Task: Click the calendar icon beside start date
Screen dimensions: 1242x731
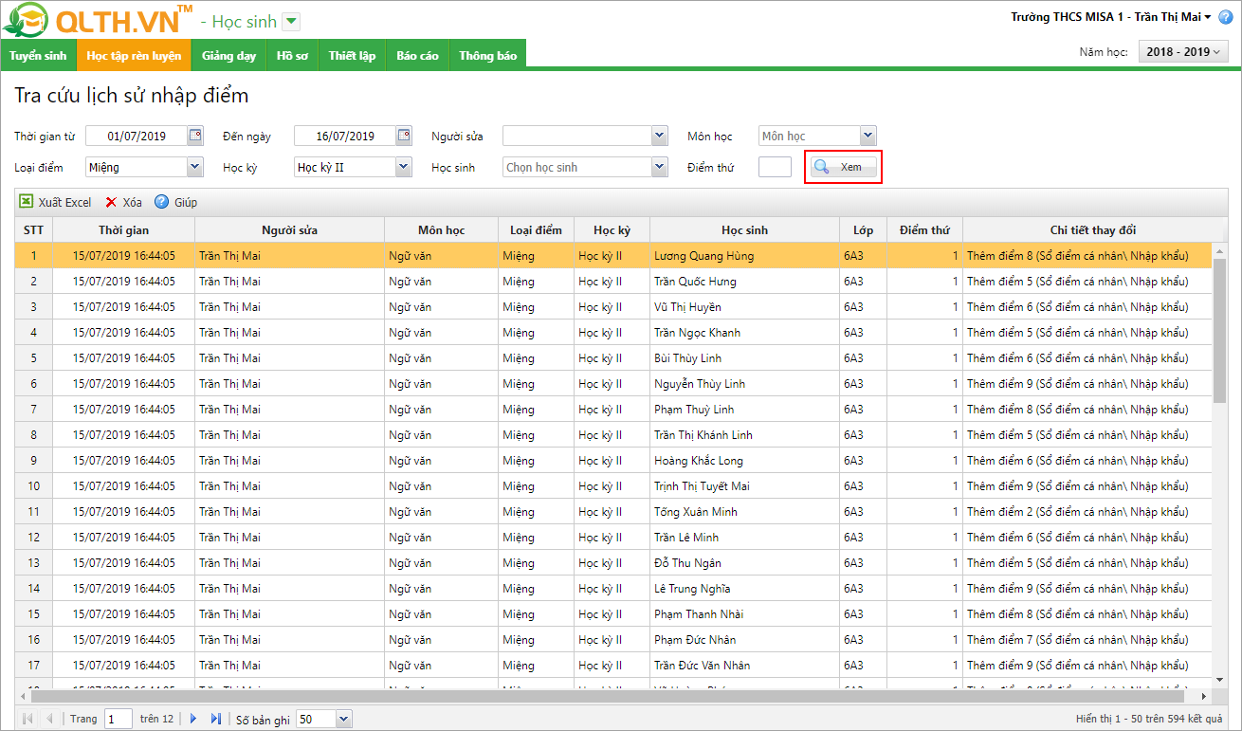Action: (195, 136)
